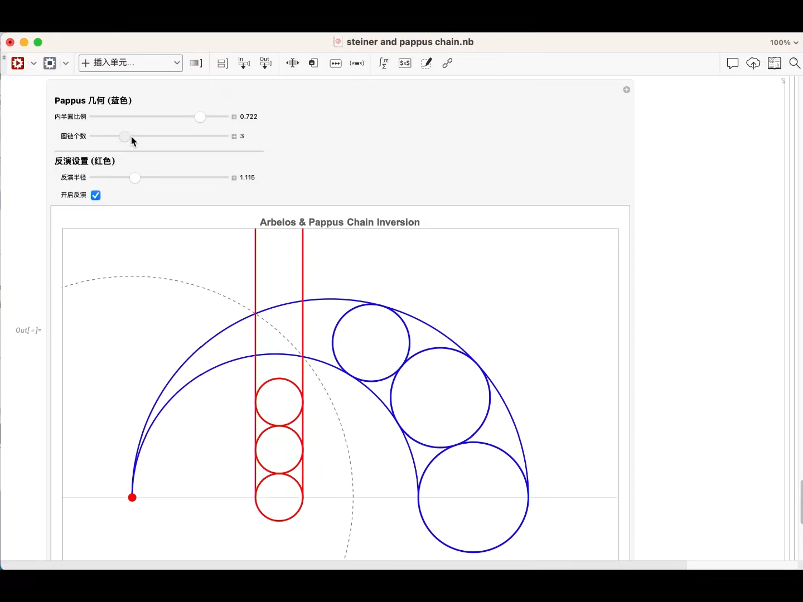The width and height of the screenshot is (803, 602).
Task: Click the divide-cell bracket icon
Action: coord(222,63)
